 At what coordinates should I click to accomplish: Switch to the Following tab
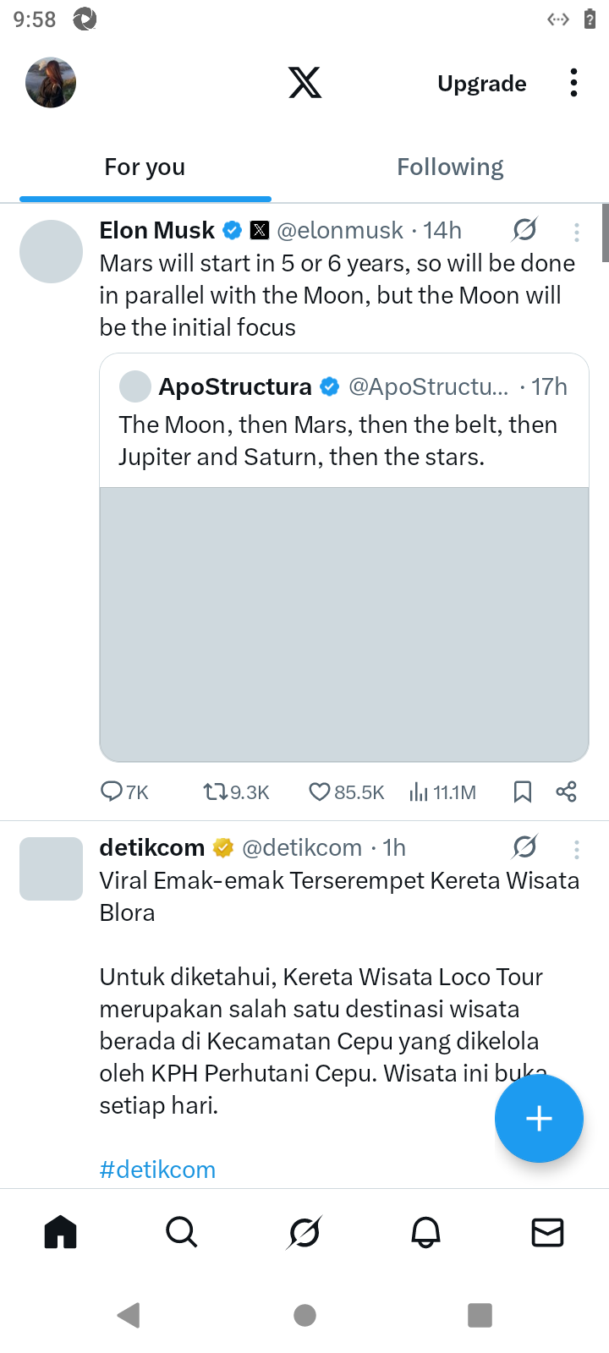450,167
